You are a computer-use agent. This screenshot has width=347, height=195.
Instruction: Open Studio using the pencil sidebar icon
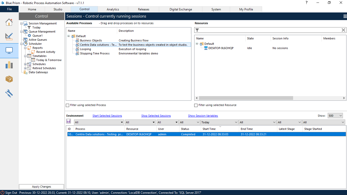pos(9,37)
